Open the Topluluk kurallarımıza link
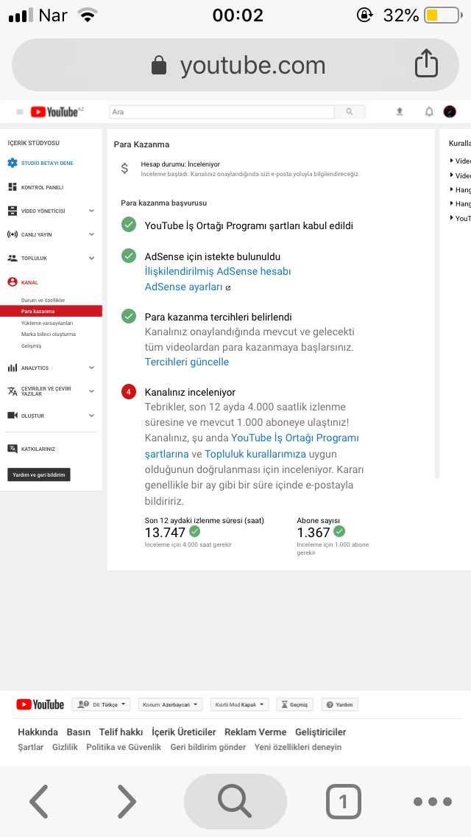Viewport: 471px width, 837px height. pos(255,455)
